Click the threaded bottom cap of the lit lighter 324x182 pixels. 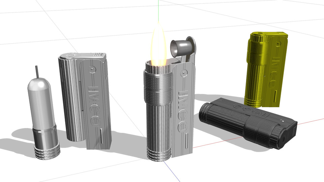159,154
